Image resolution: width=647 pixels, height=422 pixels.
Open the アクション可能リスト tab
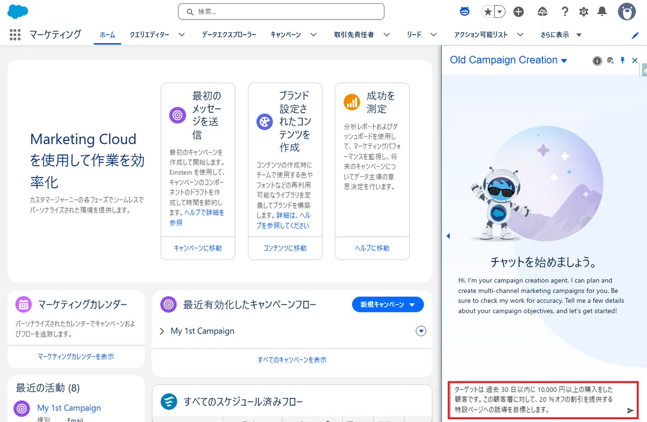coord(481,35)
